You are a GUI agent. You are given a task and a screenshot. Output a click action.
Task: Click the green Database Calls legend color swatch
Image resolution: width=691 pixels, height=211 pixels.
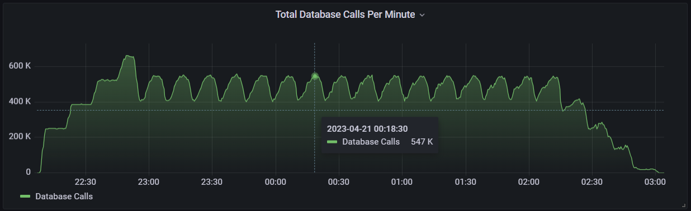coord(25,196)
